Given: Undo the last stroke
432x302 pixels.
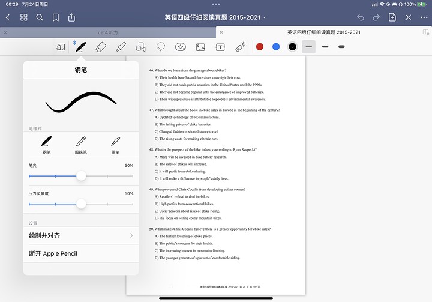Looking at the screenshot, I should pos(361,17).
